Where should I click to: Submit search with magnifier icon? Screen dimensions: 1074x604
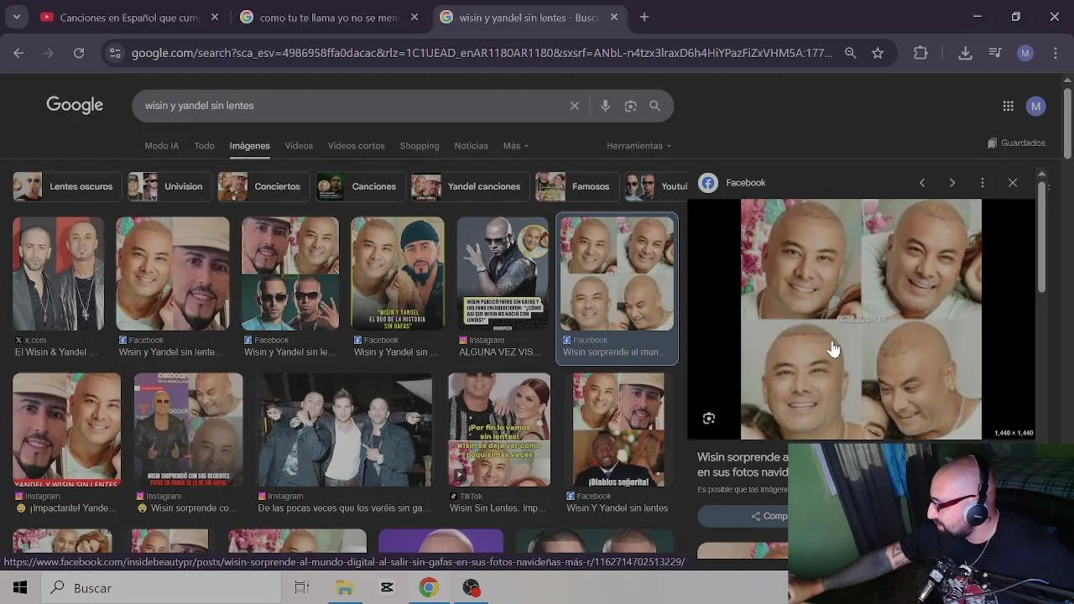point(654,106)
